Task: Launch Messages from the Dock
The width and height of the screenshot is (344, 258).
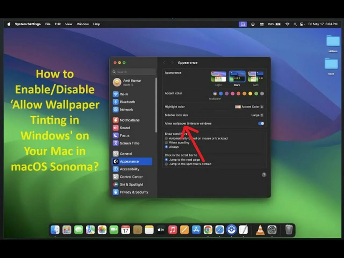Action: tap(78, 230)
